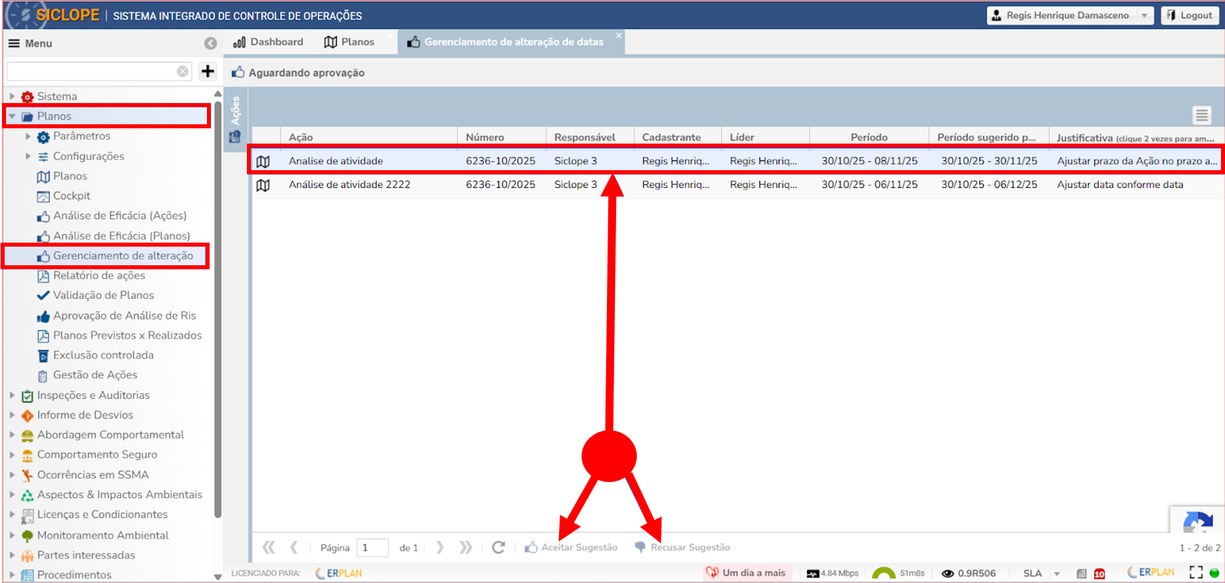Expand the Sistema tree node
Screen dimensions: 1225x583
coord(12,96)
